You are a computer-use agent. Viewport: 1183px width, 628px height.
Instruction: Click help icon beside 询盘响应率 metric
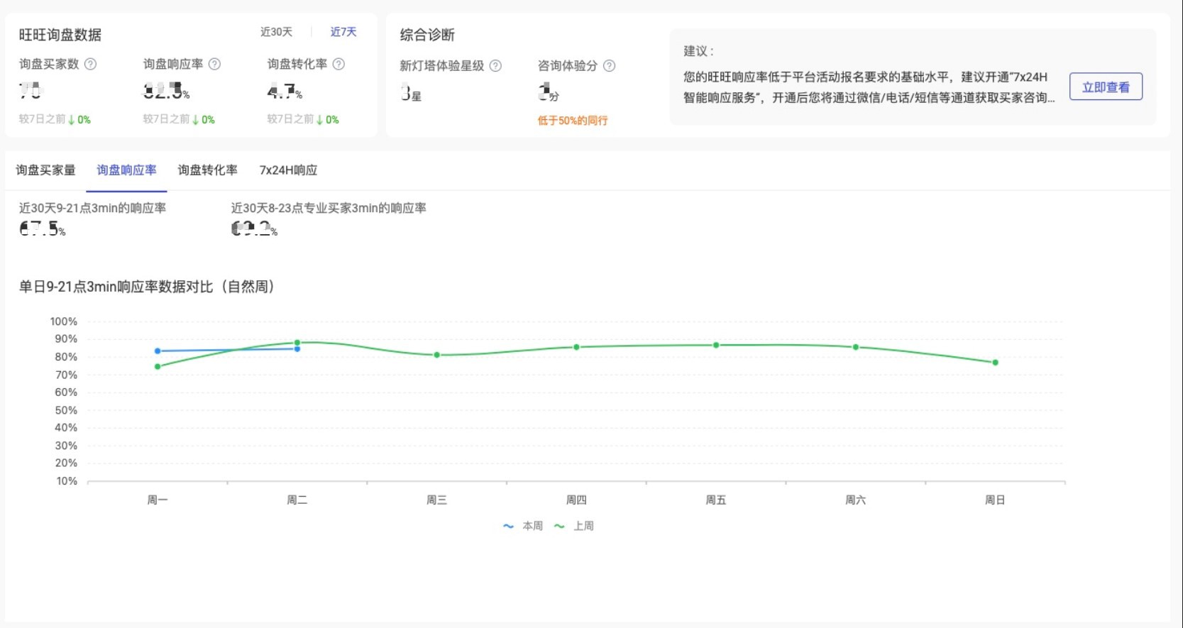pyautogui.click(x=214, y=64)
